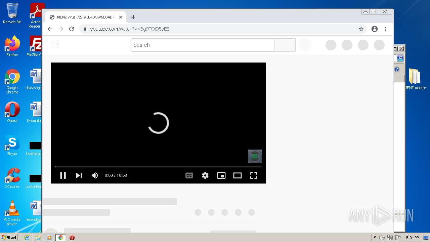
Task: View the site lock information
Action: [x=85, y=29]
